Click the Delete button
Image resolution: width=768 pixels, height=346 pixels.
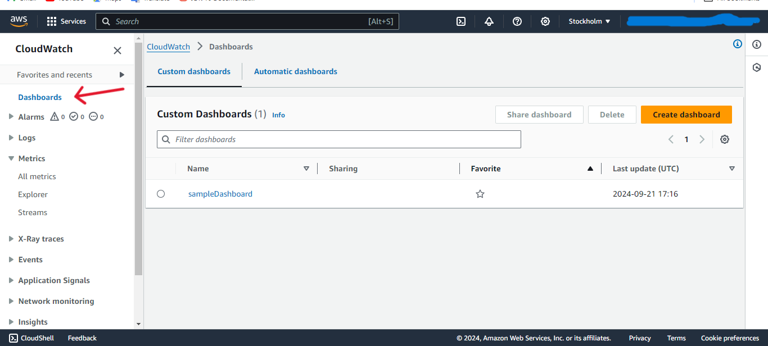[612, 115]
